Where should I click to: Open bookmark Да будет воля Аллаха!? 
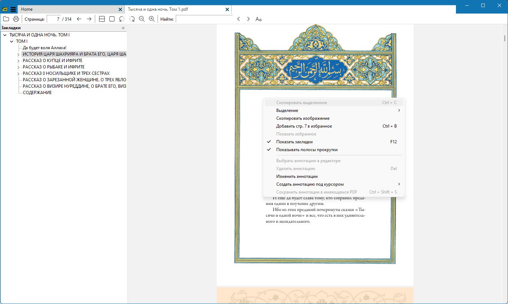[45, 48]
